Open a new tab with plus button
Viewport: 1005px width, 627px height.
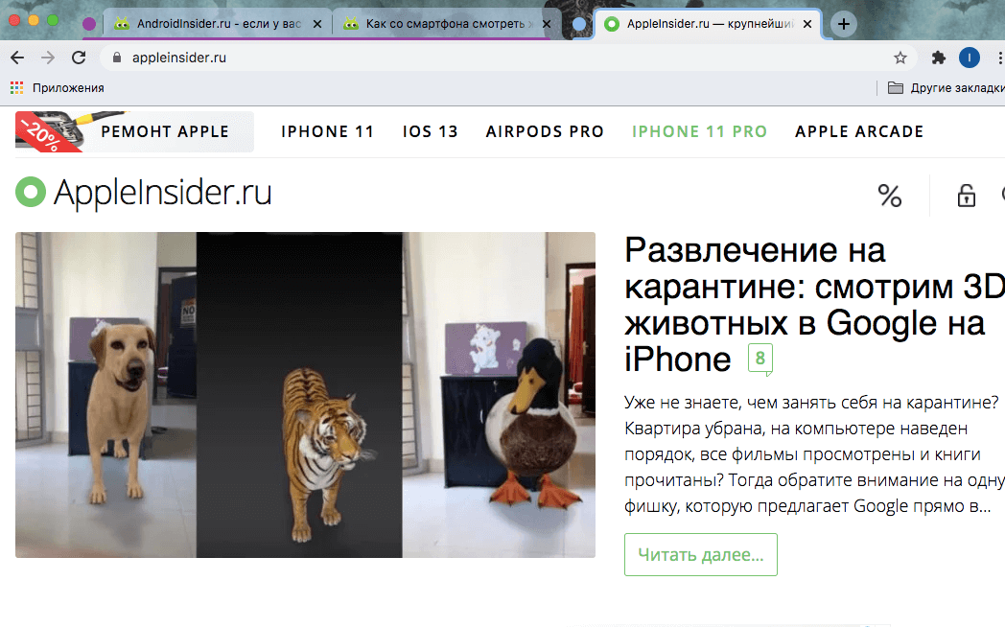(844, 24)
